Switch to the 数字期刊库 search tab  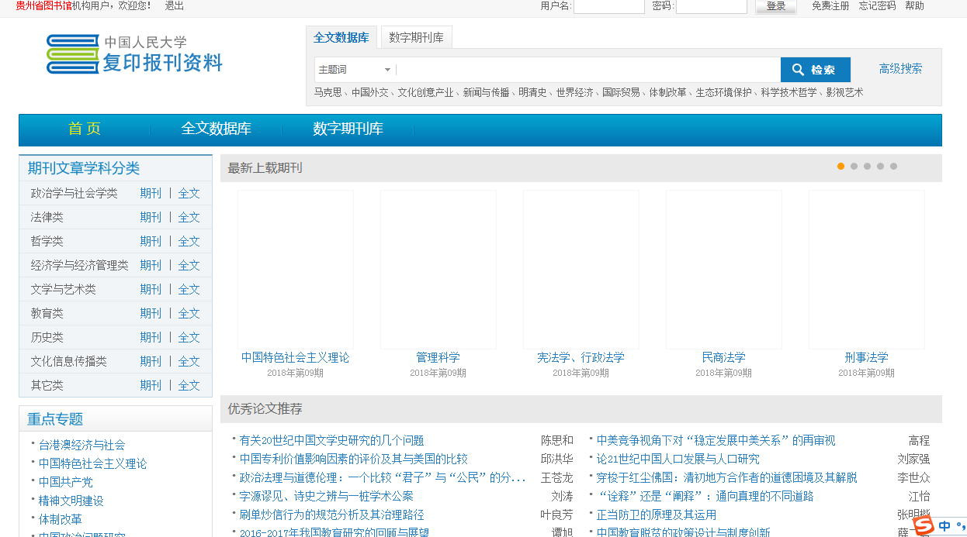[416, 36]
